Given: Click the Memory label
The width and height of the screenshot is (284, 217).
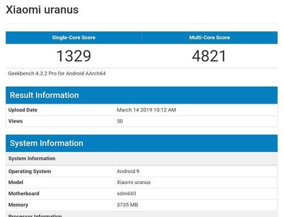Looking at the screenshot, I should pos(18,205).
